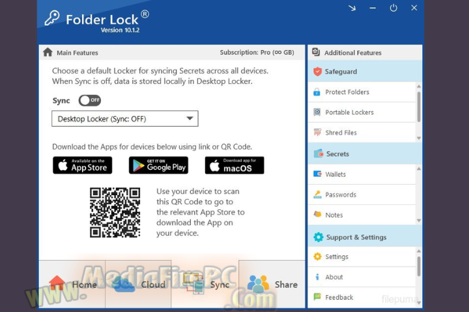Open the Passwords item
Viewport: 469px width, 312px height.
pyautogui.click(x=362, y=194)
